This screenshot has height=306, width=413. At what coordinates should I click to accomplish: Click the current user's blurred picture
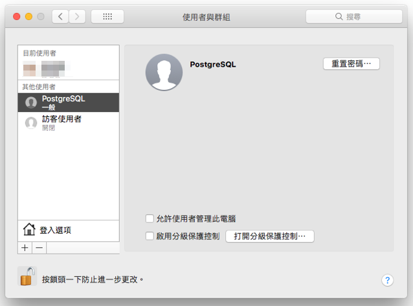click(29, 69)
